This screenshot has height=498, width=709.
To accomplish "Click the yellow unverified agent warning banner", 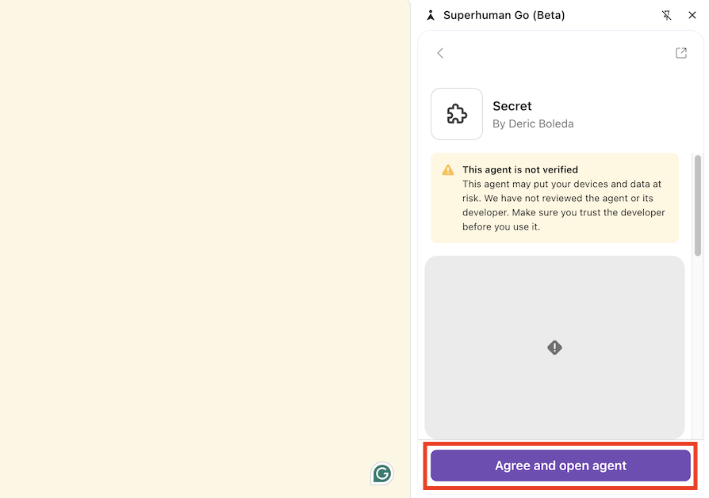I will (554, 198).
